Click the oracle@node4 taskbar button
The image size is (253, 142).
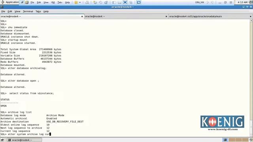pos(25,140)
